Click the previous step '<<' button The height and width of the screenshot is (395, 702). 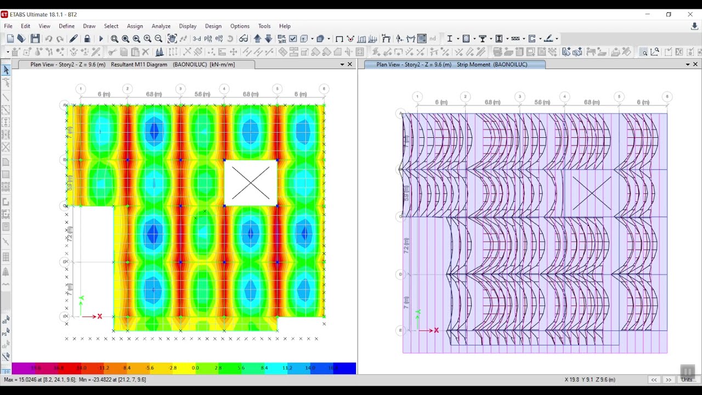click(x=654, y=380)
